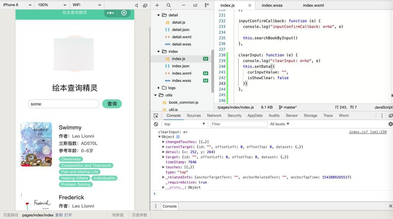Click the hide file tree panel icon

(207, 5)
